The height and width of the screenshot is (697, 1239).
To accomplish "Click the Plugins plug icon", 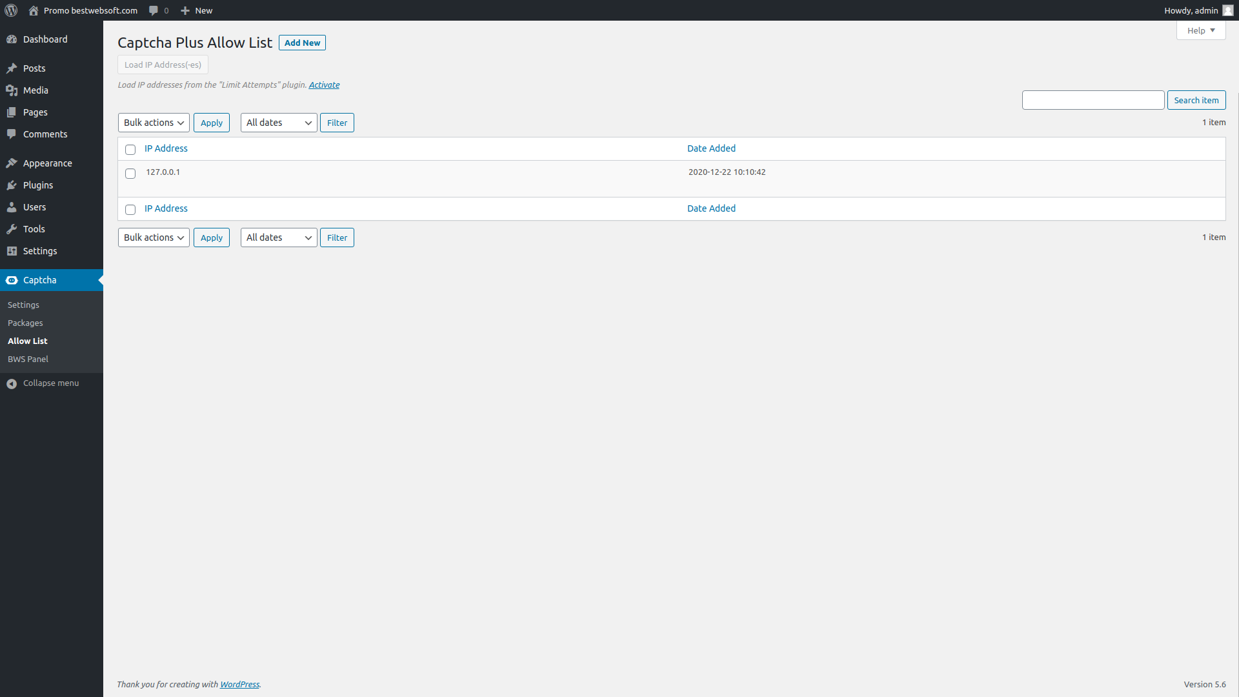I will click(x=12, y=185).
